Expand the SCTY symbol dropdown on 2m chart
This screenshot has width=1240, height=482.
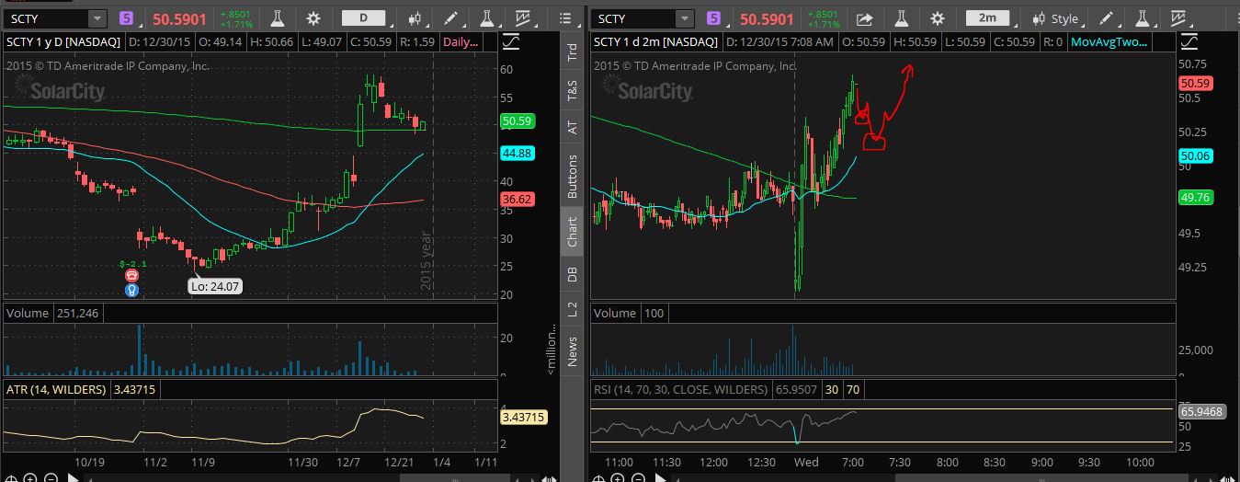[684, 18]
